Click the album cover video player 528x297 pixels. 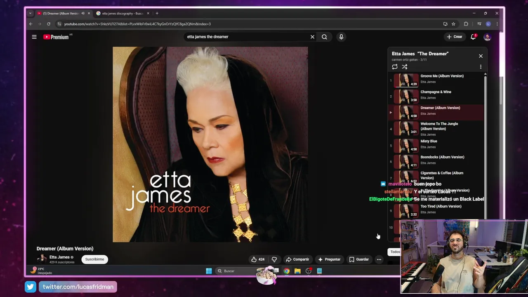(210, 144)
